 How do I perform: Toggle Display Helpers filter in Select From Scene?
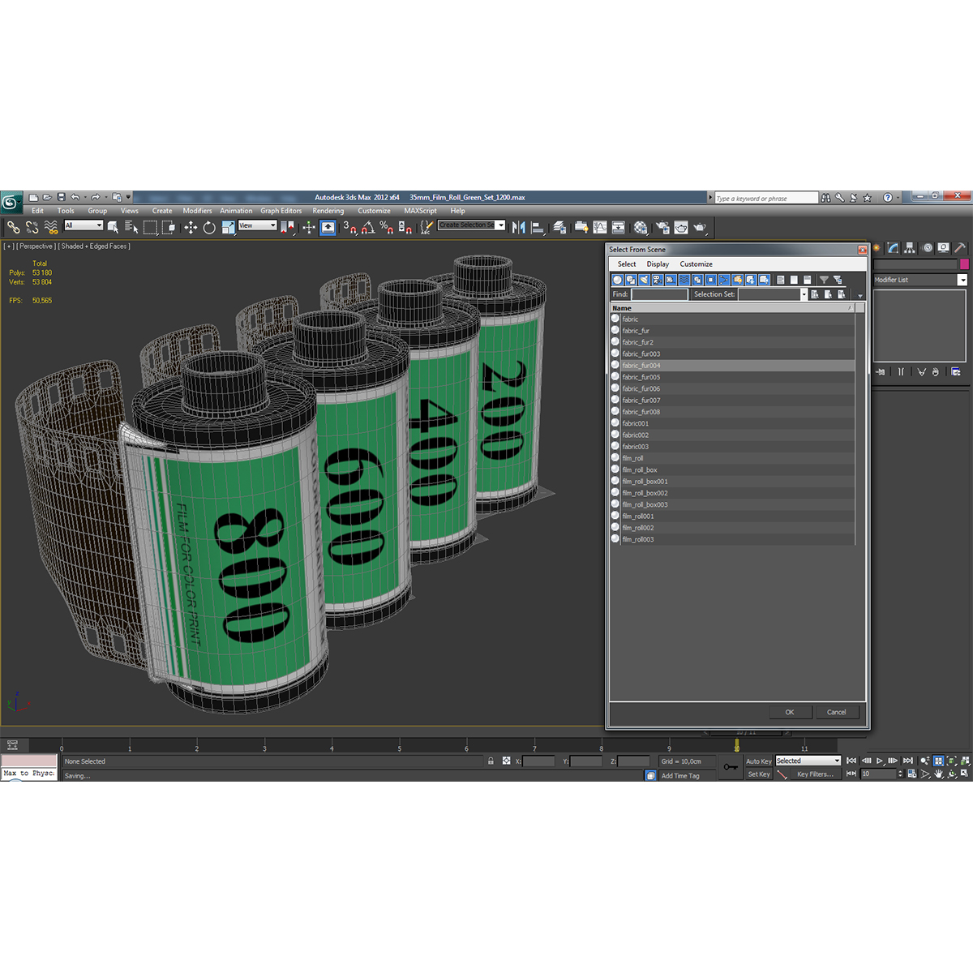click(671, 280)
